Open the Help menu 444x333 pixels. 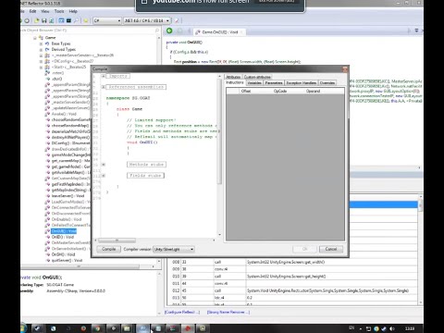(73, 11)
